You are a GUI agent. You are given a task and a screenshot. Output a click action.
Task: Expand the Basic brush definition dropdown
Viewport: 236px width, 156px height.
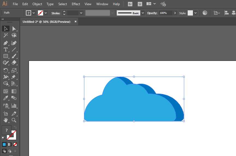pos(143,13)
